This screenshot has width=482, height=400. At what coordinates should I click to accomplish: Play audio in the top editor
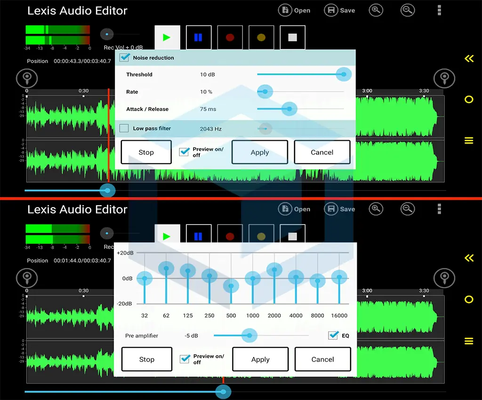pos(167,38)
